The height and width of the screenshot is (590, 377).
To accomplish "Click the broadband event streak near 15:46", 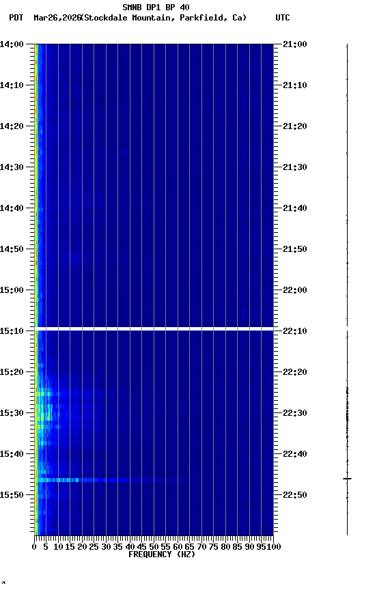I will coord(111,480).
